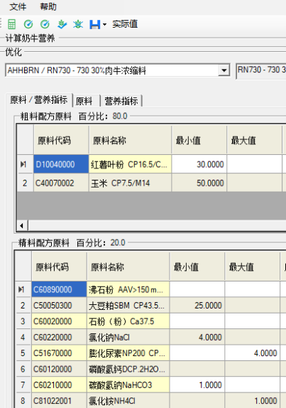The width and height of the screenshot is (286, 408).
Task: Select code cell C50050300
Action: (x=59, y=305)
